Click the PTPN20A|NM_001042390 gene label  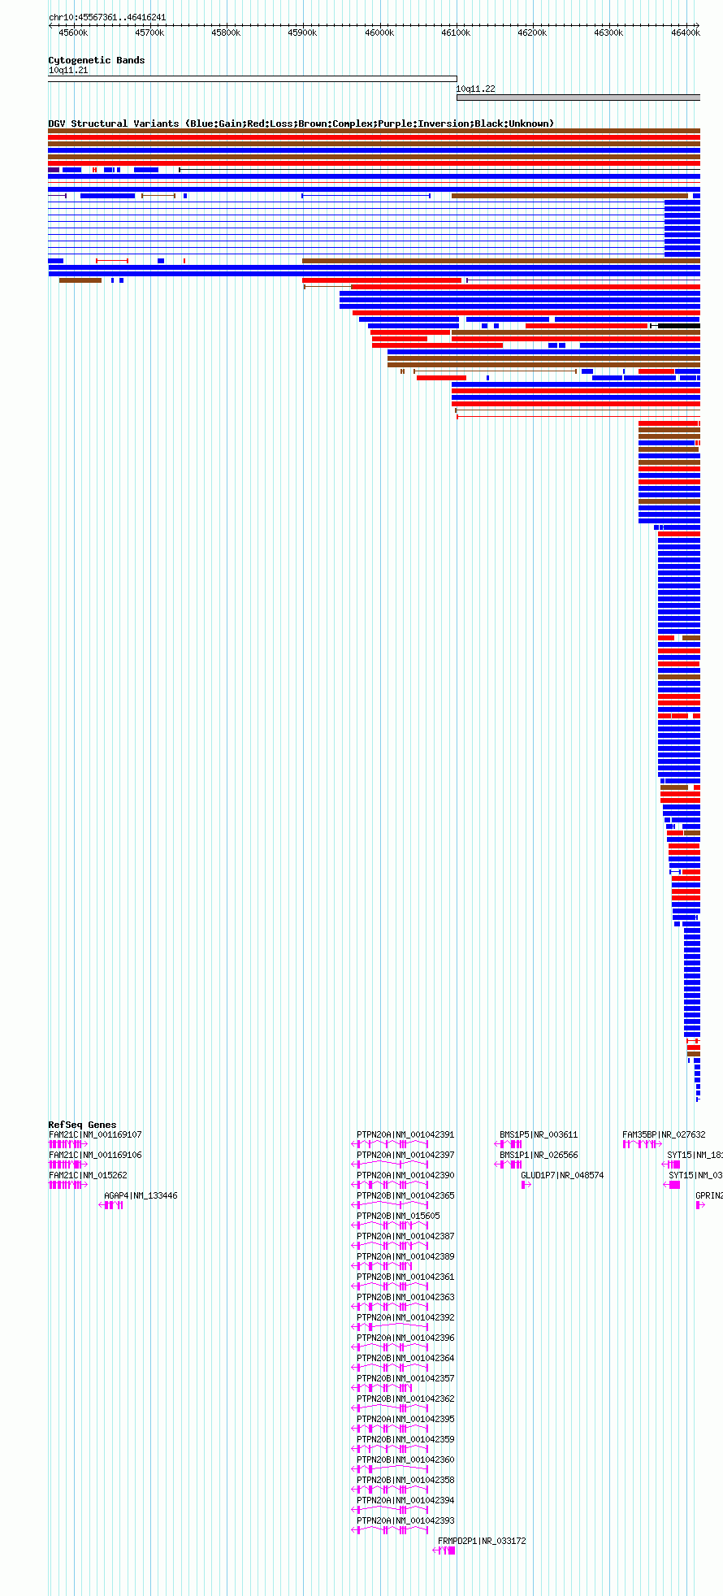[405, 1175]
